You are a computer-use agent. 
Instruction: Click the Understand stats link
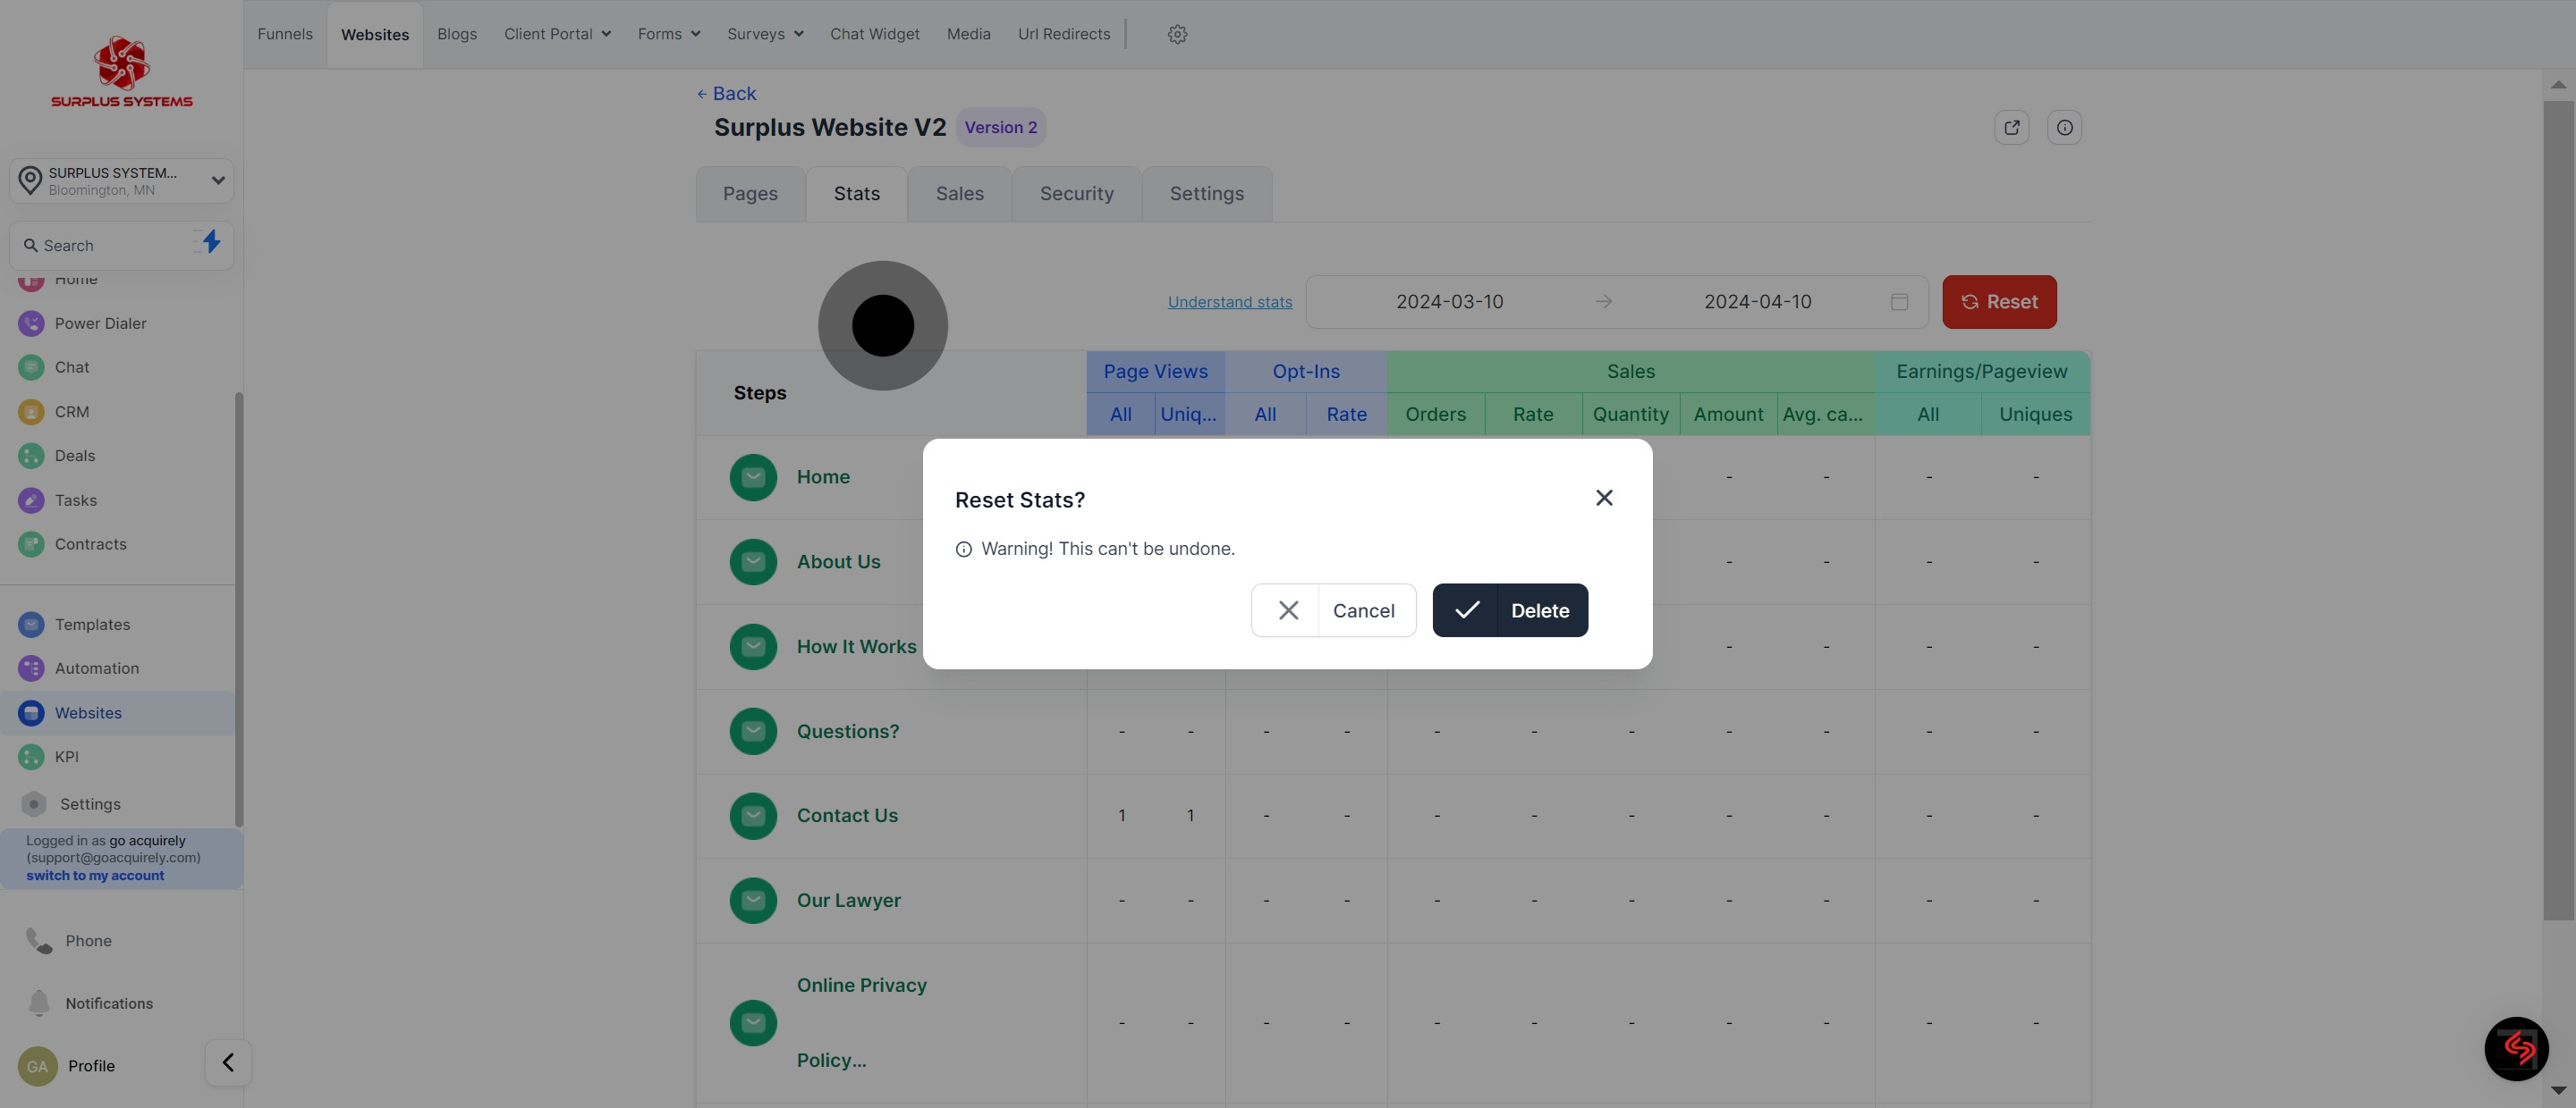point(1229,302)
